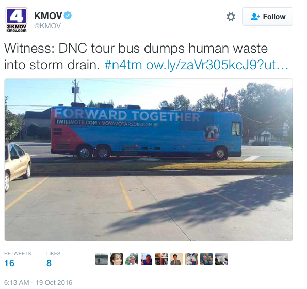Open the first avatar with lake photo
Viewport: 307px width, 289px height.
(x=102, y=259)
